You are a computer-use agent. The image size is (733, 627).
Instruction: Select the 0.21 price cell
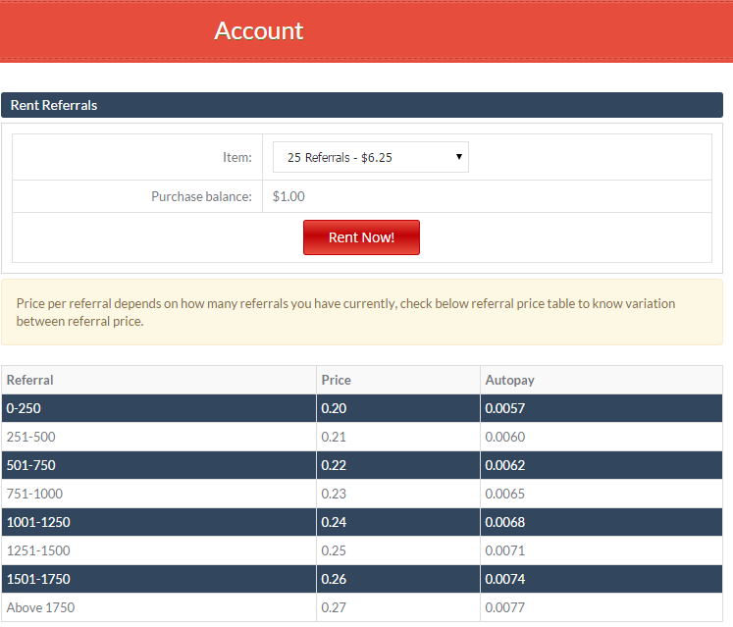[x=398, y=437]
